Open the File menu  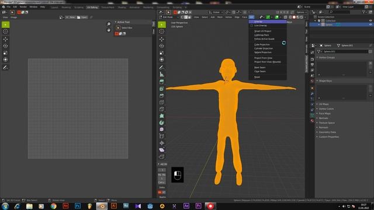(x=9, y=7)
